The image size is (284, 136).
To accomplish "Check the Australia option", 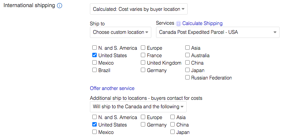I will [x=187, y=55].
